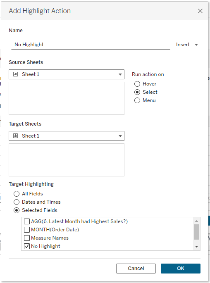The height and width of the screenshot is (283, 210).
Task: Click the Source Sheets worksheet icon
Action: [x=16, y=74]
